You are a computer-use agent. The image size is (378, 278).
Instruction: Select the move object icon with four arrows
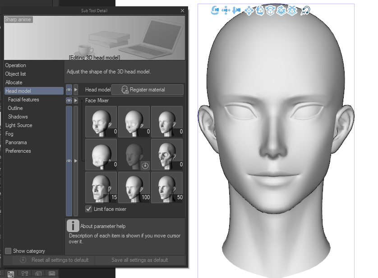249,11
